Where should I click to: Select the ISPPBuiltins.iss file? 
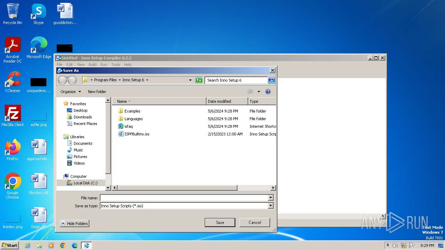point(137,134)
